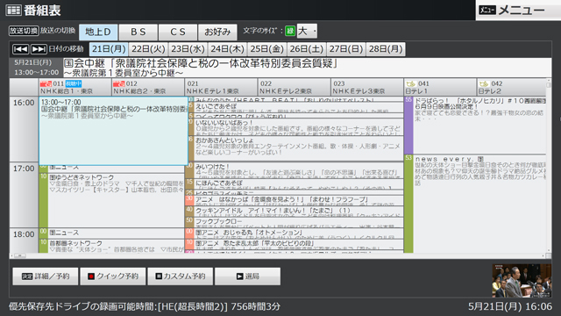Click the 17:00 time label

[x=24, y=169]
